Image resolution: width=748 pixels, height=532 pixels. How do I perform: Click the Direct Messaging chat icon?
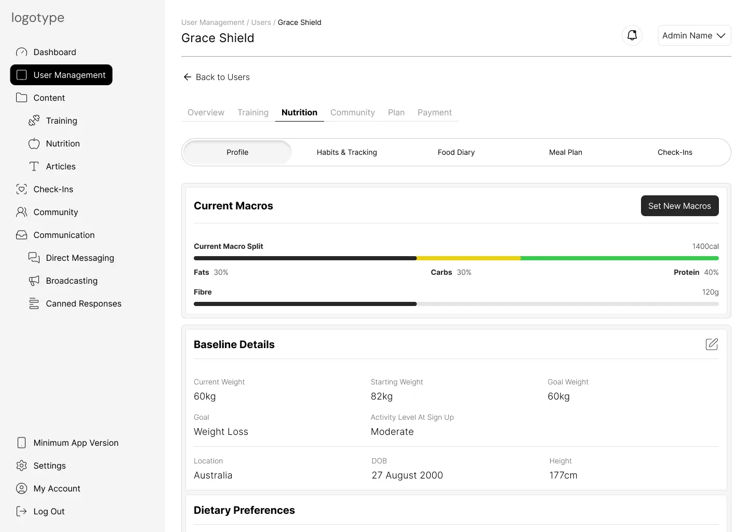34,258
